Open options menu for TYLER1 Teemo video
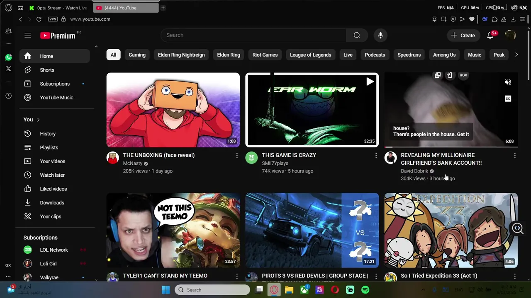531x298 pixels. (237, 276)
